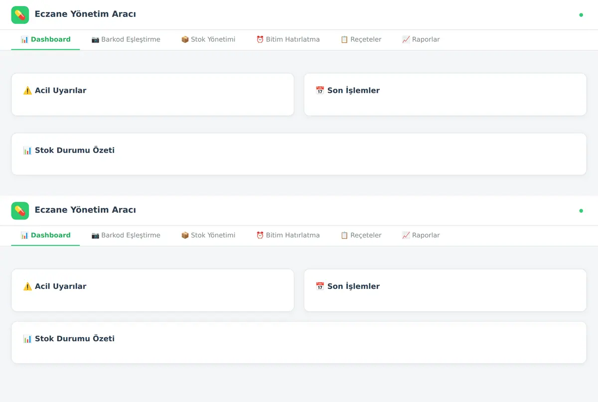Viewport: 598px width, 402px height.
Task: Go to Stok Yönetimi in the lower navigation bar
Action: coord(208,235)
